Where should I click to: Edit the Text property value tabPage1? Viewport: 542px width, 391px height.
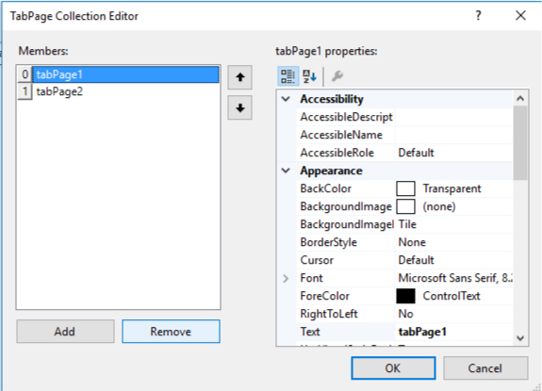453,332
